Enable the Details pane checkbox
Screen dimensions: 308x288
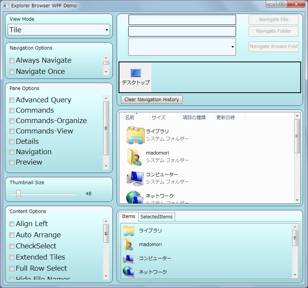(x=12, y=142)
